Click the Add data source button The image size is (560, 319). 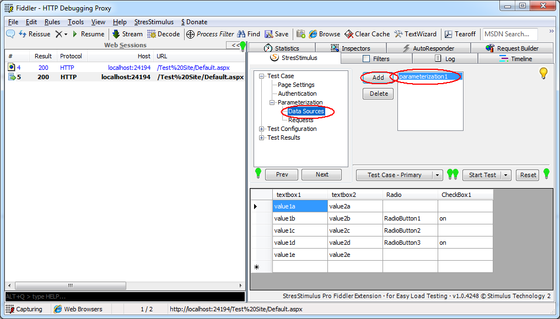(378, 78)
